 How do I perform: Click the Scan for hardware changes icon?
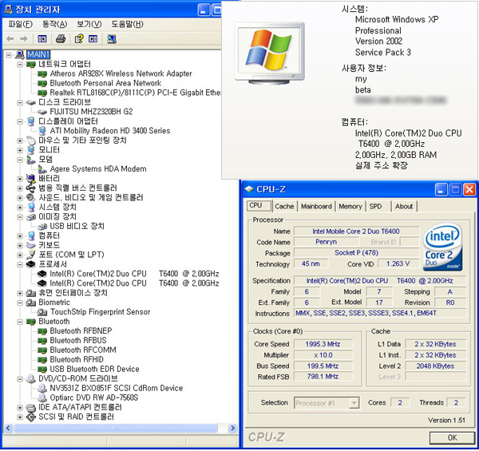(x=112, y=39)
